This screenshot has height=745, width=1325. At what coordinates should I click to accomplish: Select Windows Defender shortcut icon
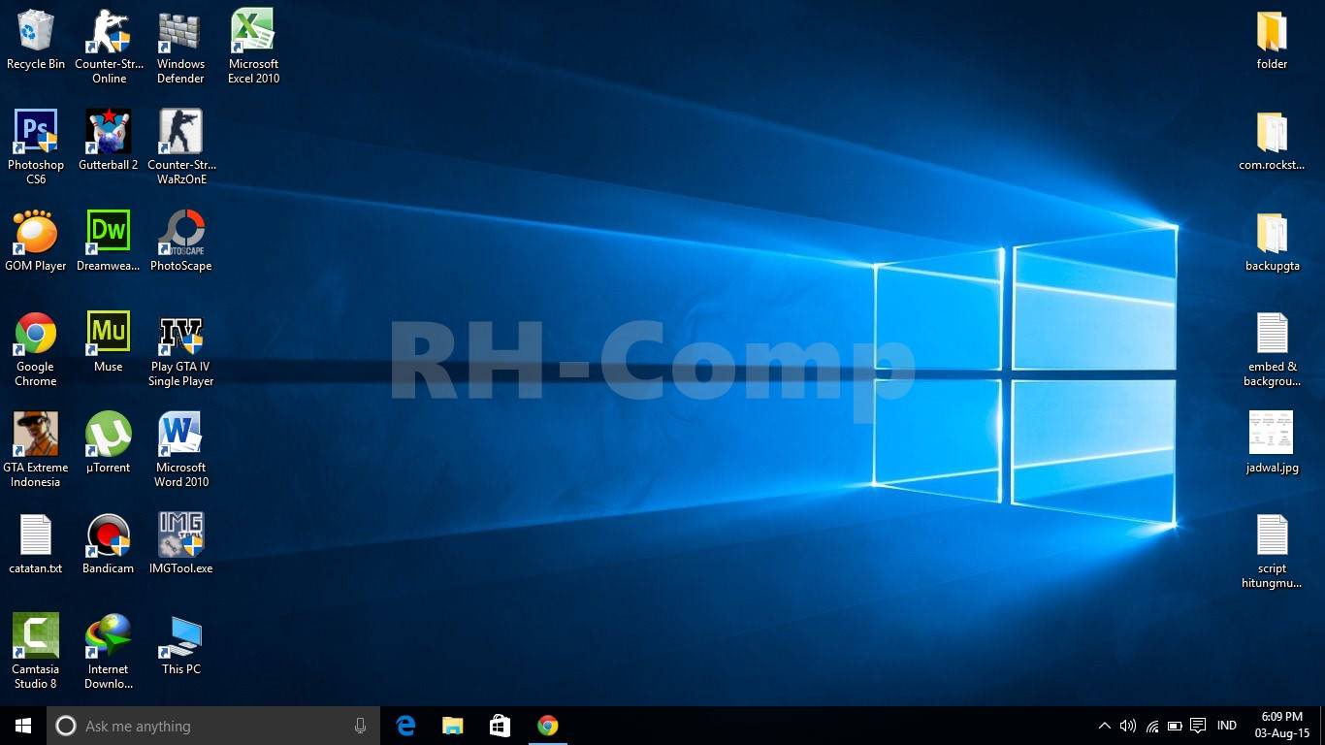tap(180, 47)
